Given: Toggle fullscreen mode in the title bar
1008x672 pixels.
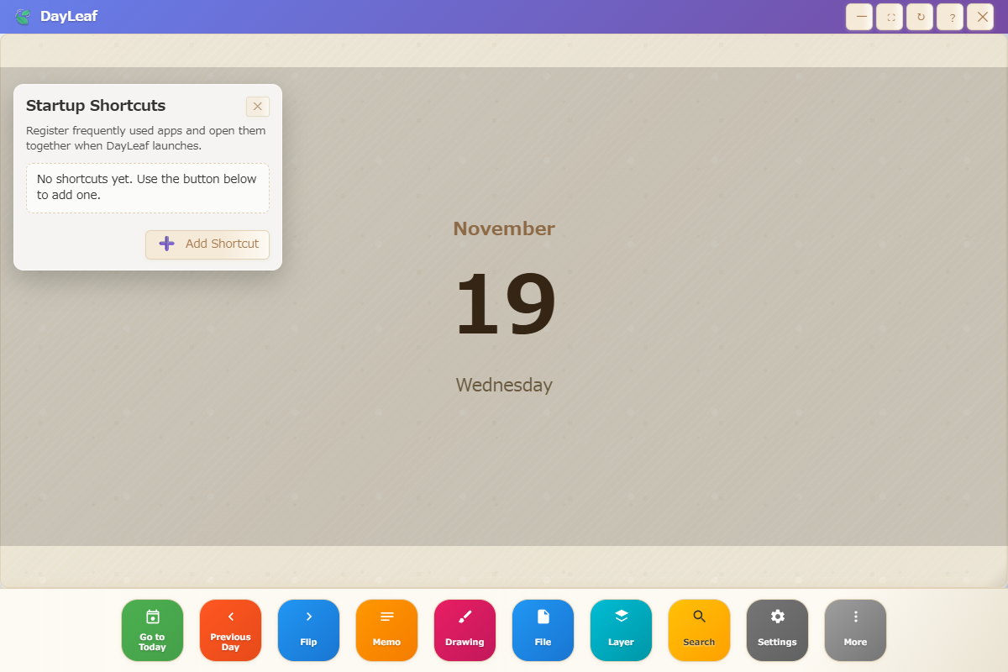Looking at the screenshot, I should click(x=890, y=17).
